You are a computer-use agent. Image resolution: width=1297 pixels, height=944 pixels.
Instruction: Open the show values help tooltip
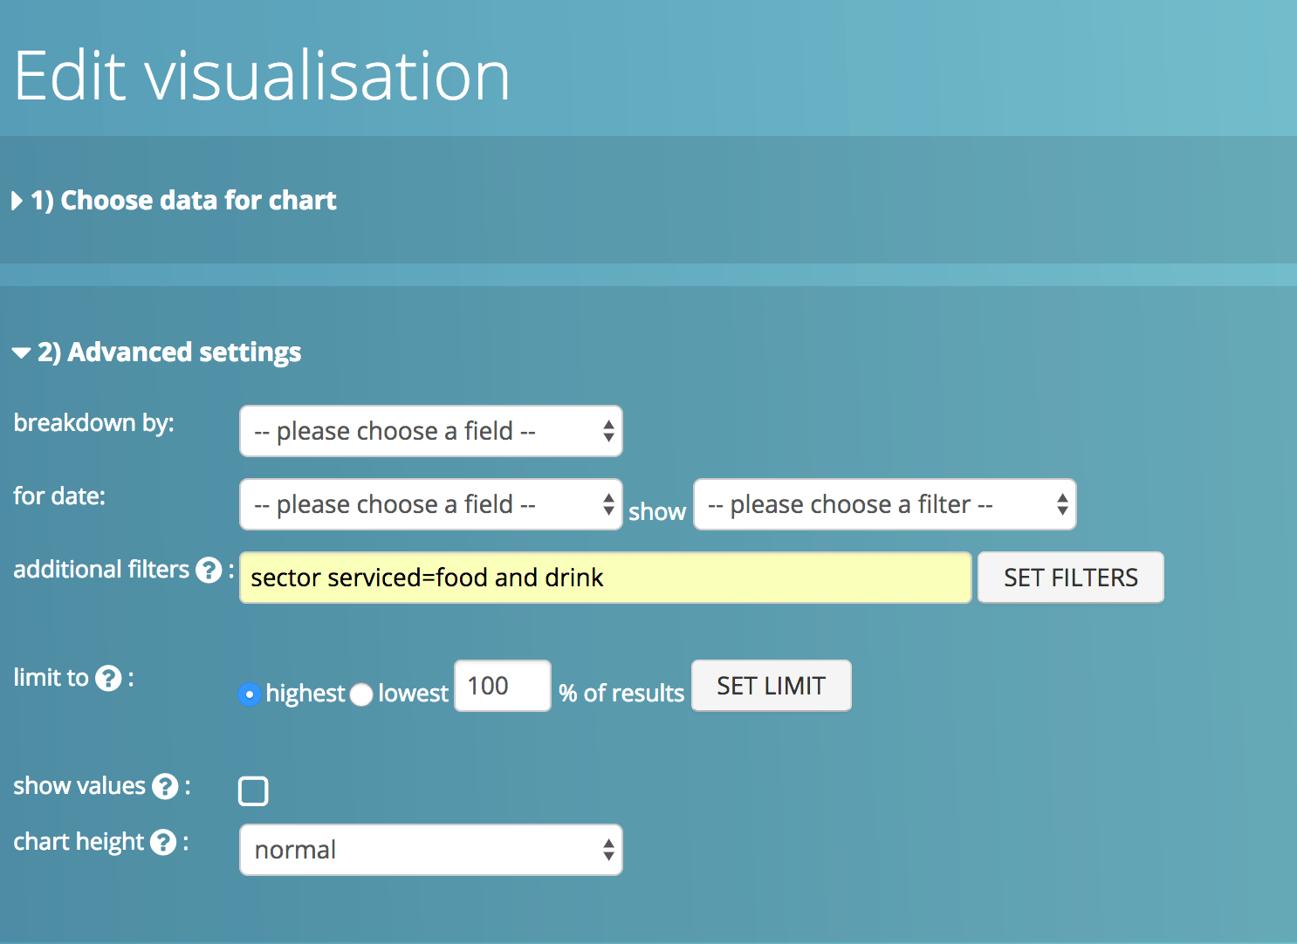pos(165,786)
